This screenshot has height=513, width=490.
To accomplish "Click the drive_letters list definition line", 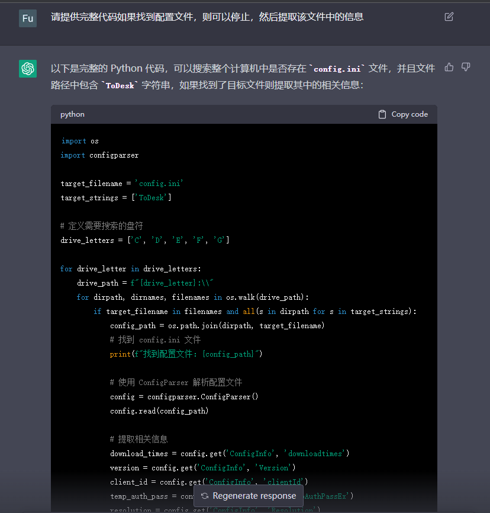I will tap(144, 240).
